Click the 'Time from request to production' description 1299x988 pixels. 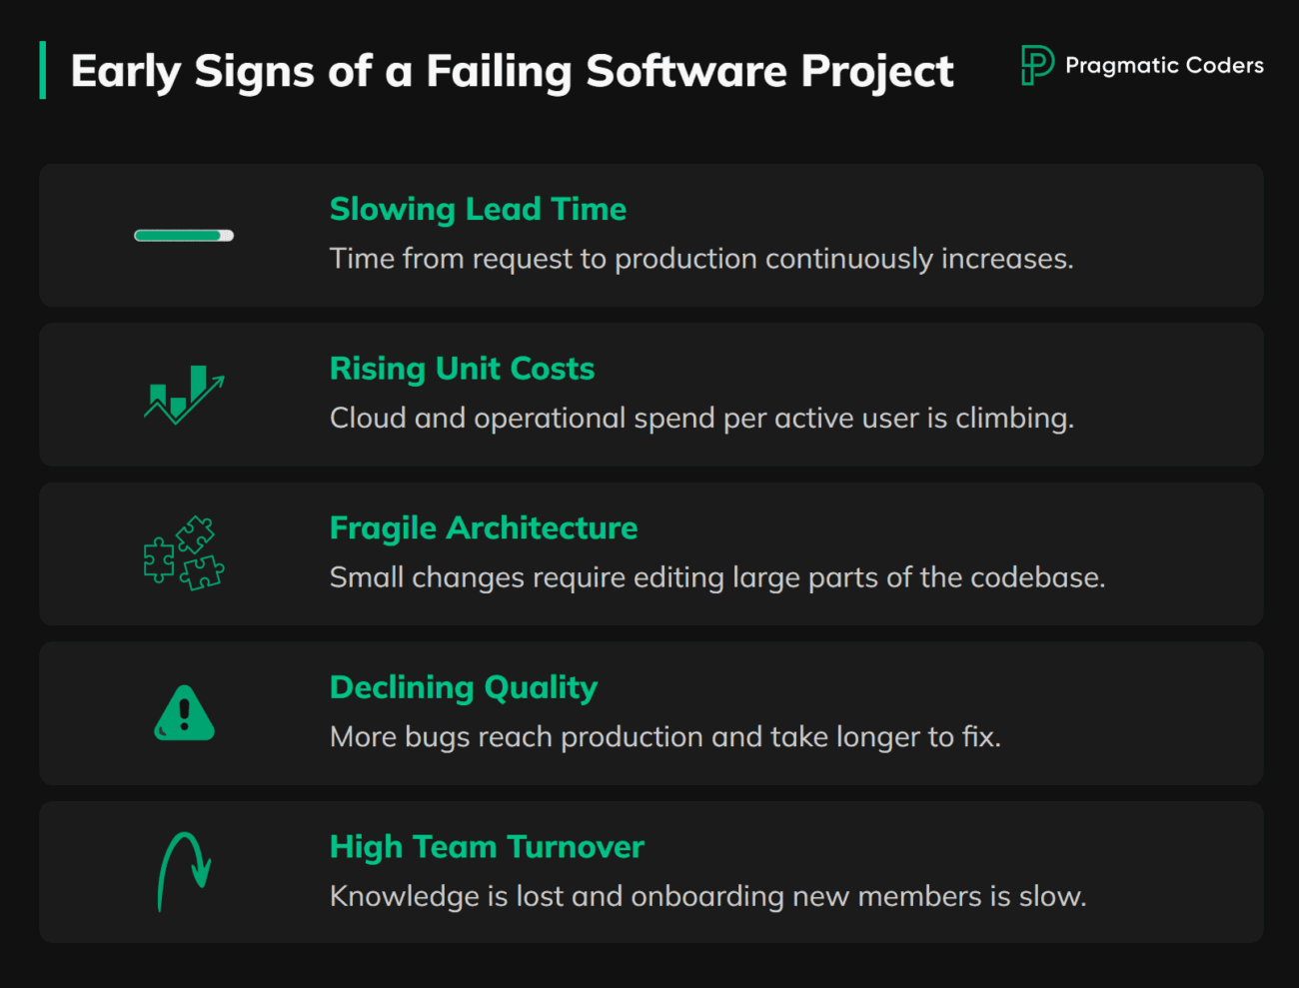[701, 259]
